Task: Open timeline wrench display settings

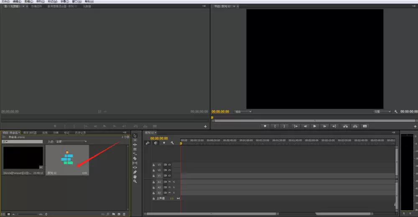Action: coord(172,143)
